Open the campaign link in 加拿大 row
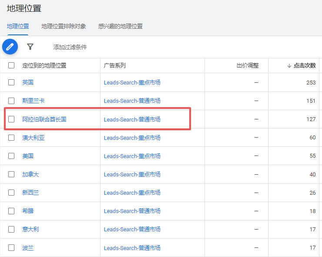The height and width of the screenshot is (257, 322). pos(132,174)
